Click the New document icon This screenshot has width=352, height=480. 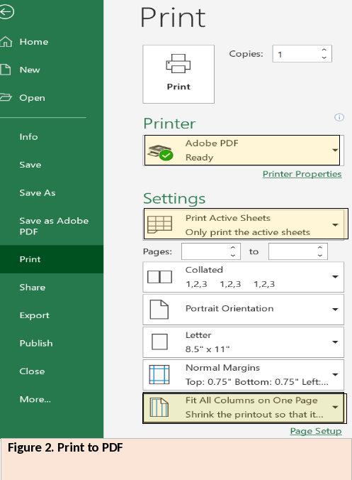(x=6, y=70)
